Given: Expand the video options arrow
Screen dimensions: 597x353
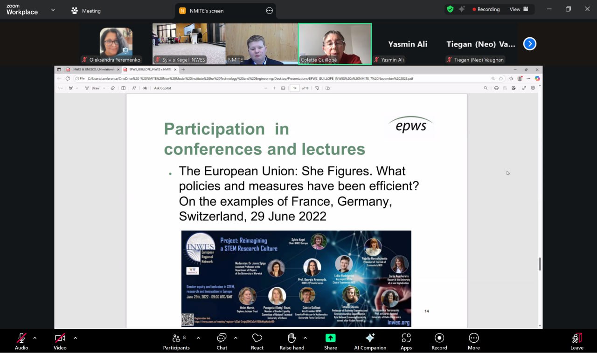Looking at the screenshot, I should pyautogui.click(x=75, y=338).
